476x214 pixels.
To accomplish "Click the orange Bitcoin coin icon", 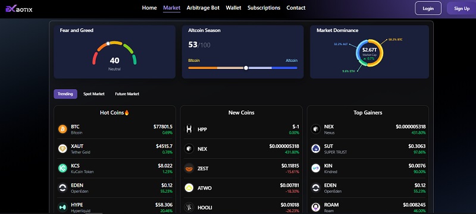I will (62, 129).
